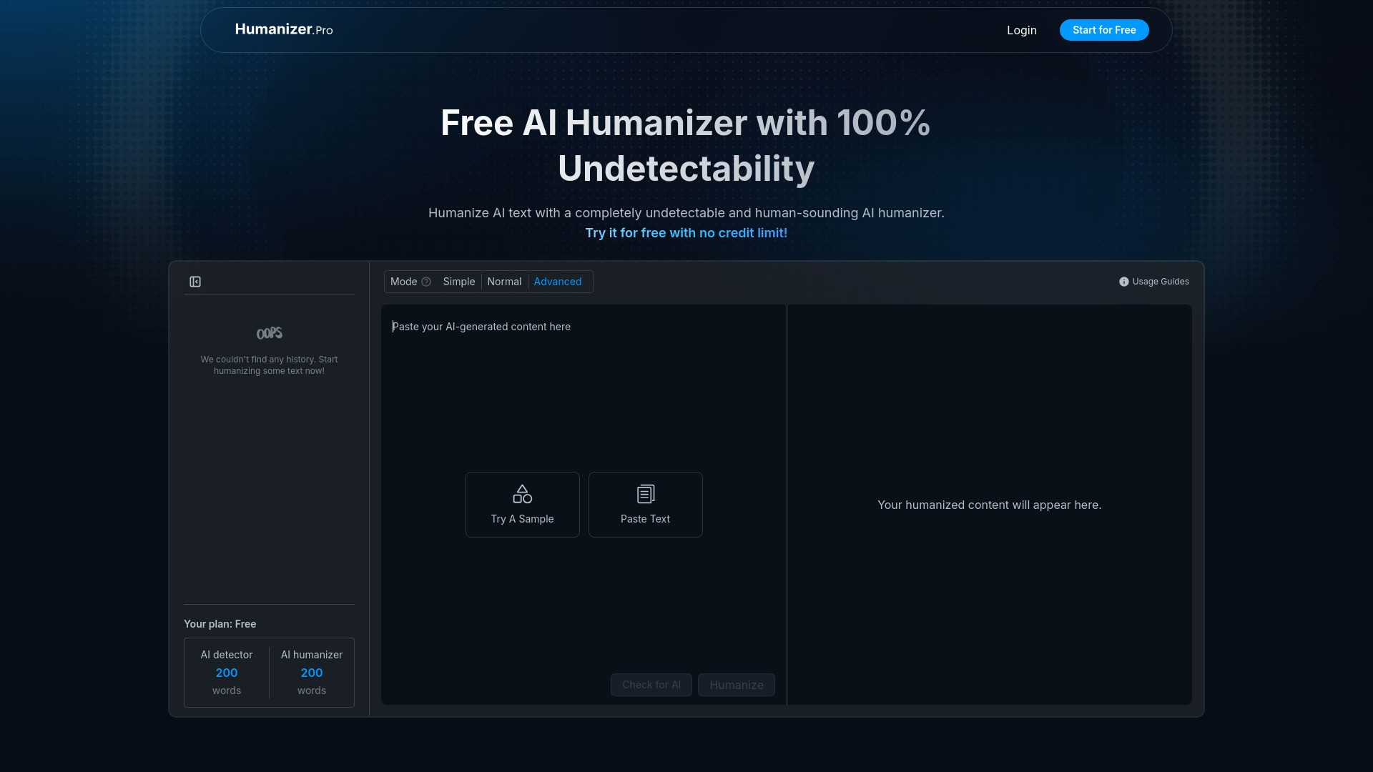Expand the AI humanizer usage details

(x=311, y=672)
